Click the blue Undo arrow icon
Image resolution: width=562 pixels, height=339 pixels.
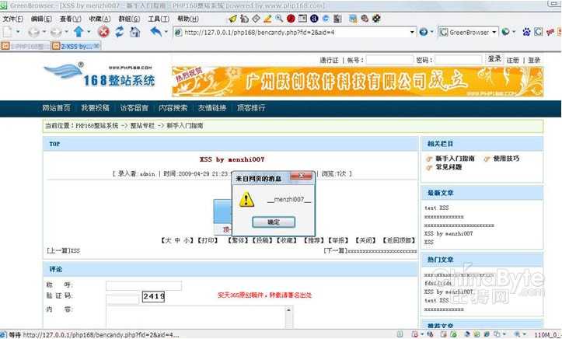point(156,32)
